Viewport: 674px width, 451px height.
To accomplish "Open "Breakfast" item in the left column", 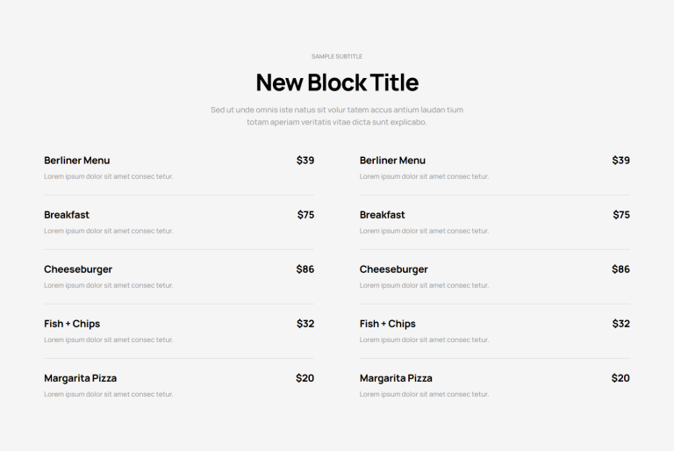I will click(x=67, y=215).
